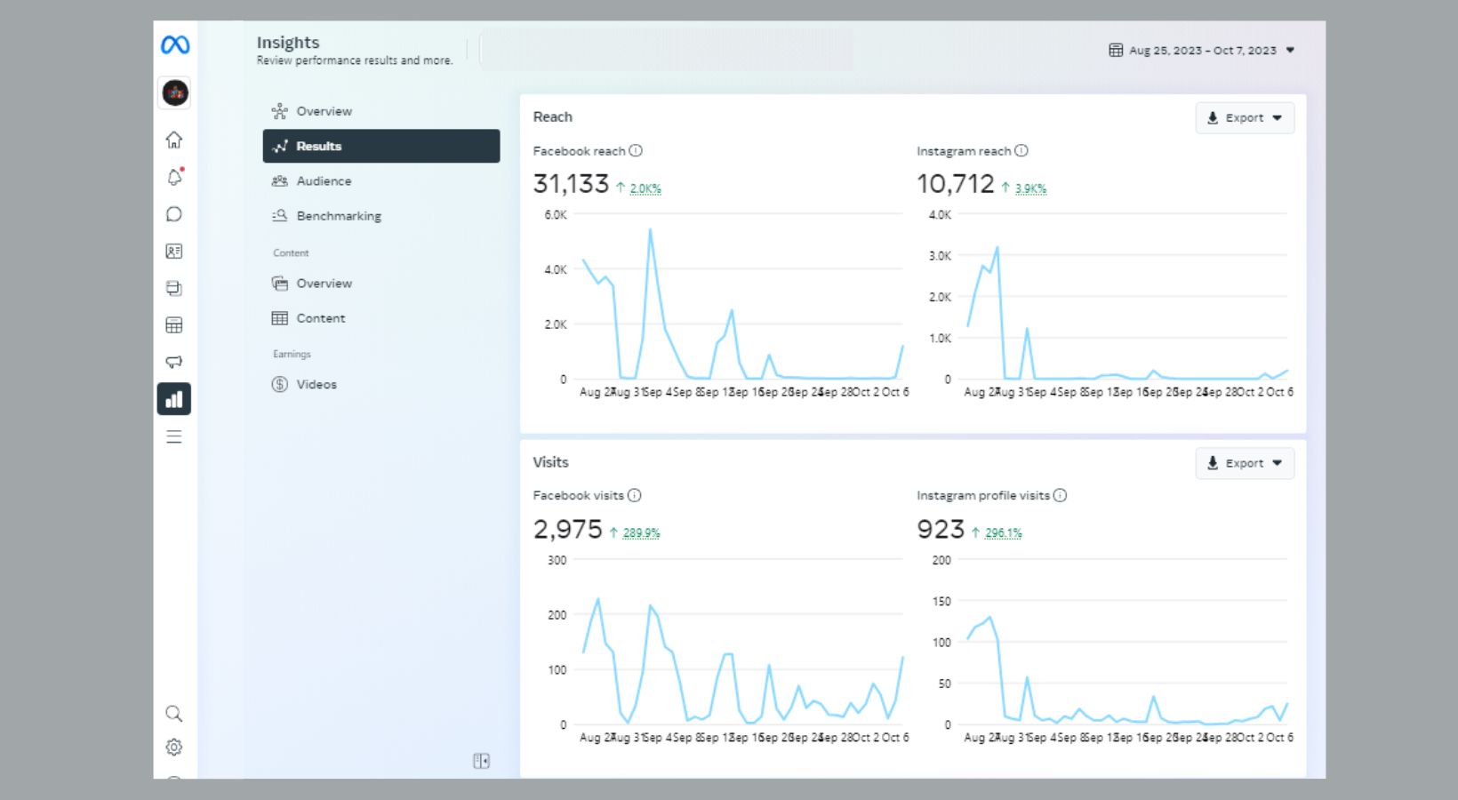
Task: Click the Facebook reach 2.0K% change link
Action: 645,188
